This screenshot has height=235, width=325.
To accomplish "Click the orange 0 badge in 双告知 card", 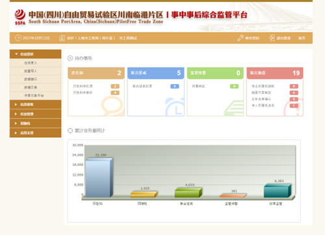I will click(x=115, y=93).
